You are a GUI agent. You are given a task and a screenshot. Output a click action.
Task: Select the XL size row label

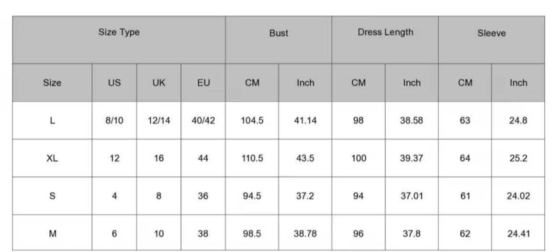click(x=52, y=158)
